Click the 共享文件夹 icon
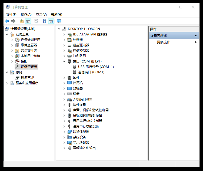 (x=17, y=51)
